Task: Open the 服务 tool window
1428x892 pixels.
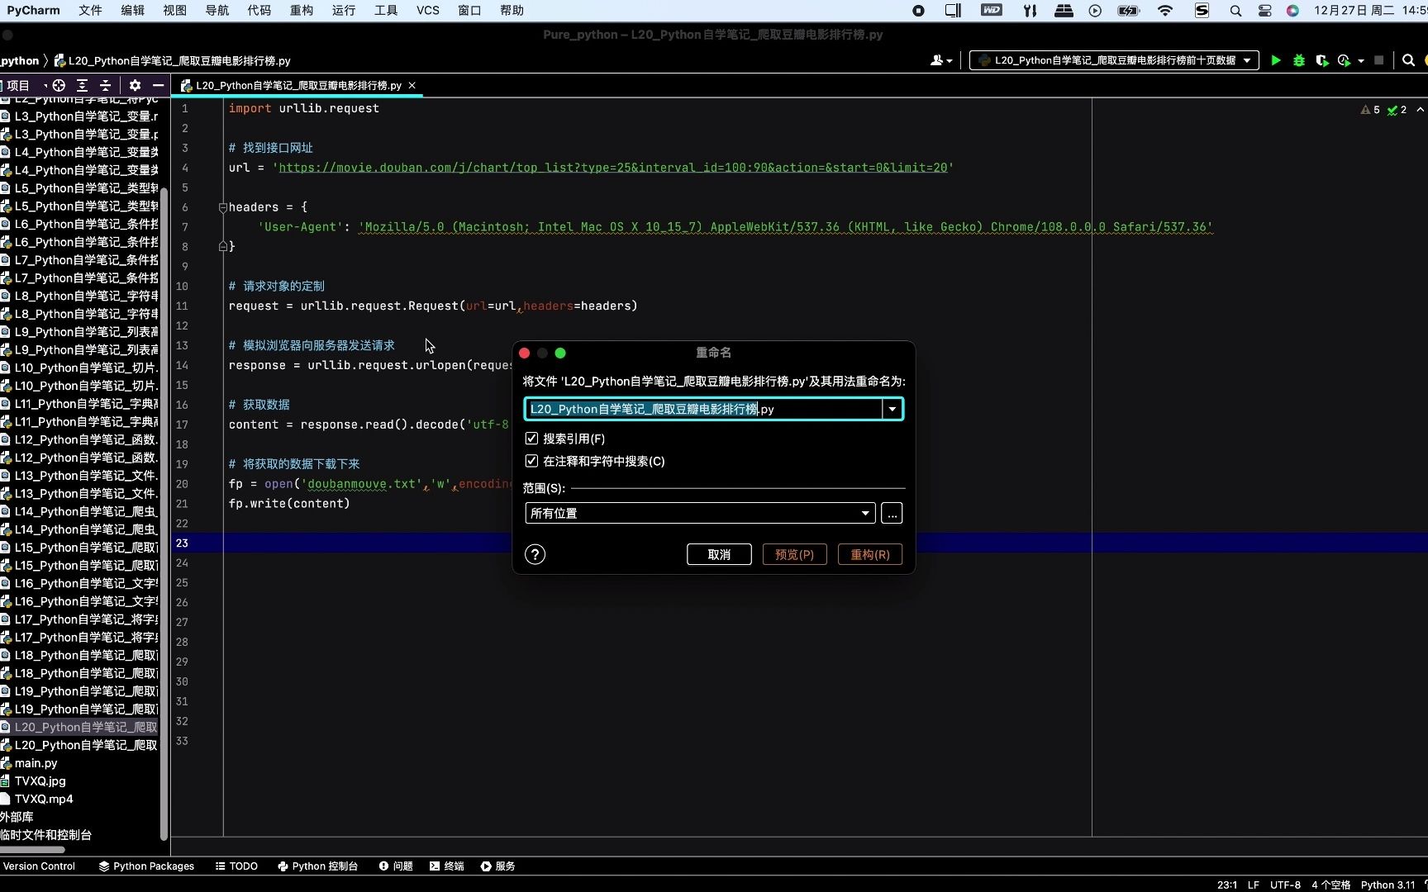Action: point(498,866)
